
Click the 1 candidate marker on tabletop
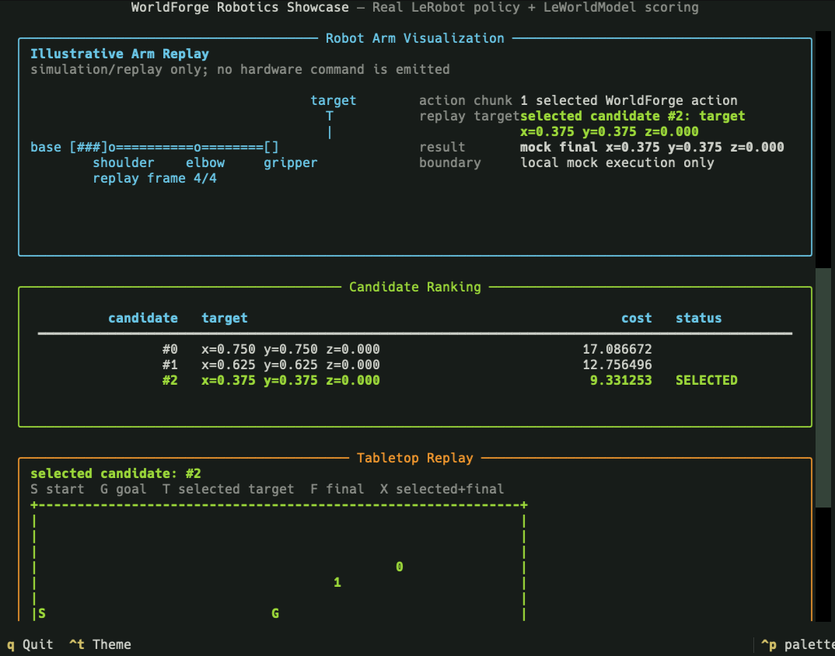click(337, 582)
